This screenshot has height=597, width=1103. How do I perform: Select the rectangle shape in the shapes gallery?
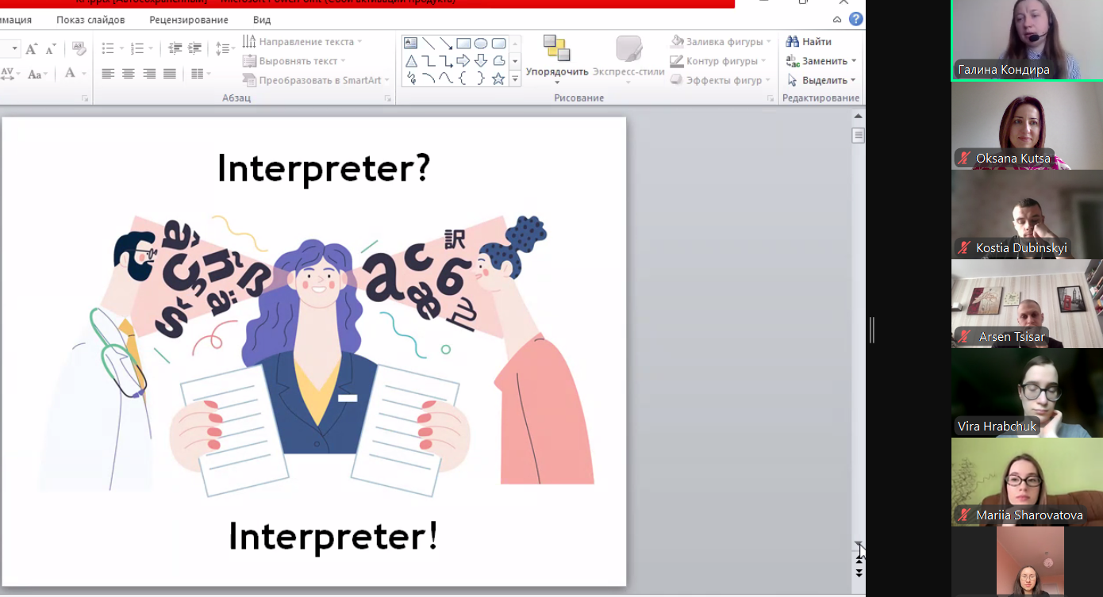pyautogui.click(x=463, y=44)
